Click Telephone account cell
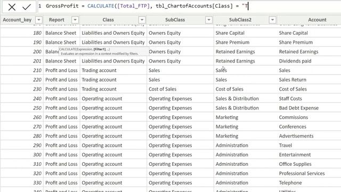341x192 pixels. (290, 183)
